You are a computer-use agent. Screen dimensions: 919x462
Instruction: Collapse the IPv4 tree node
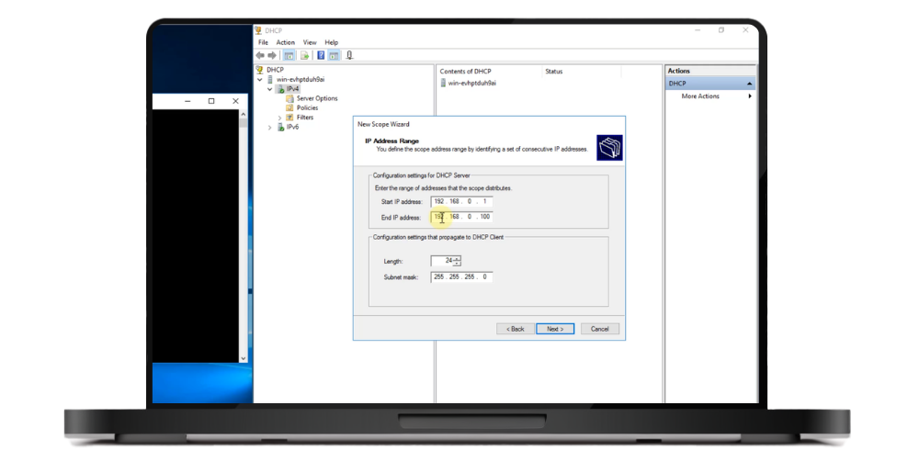click(269, 89)
